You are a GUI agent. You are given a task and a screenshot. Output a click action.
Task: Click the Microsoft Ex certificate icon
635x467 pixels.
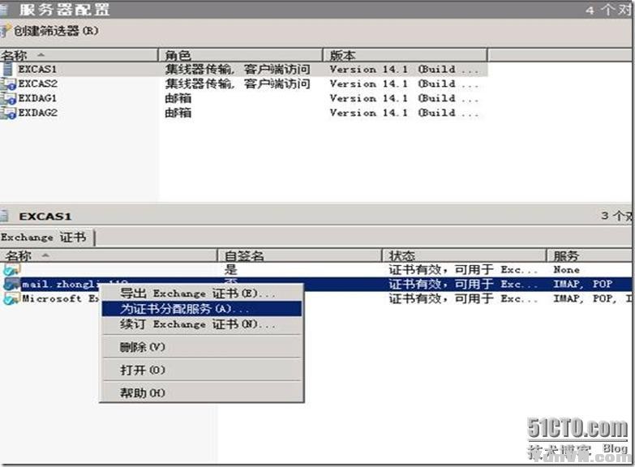point(11,299)
